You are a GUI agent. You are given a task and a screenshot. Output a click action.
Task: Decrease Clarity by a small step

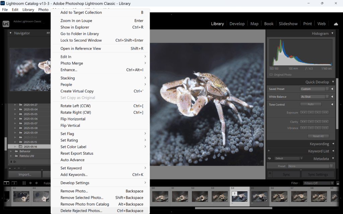click(311, 122)
